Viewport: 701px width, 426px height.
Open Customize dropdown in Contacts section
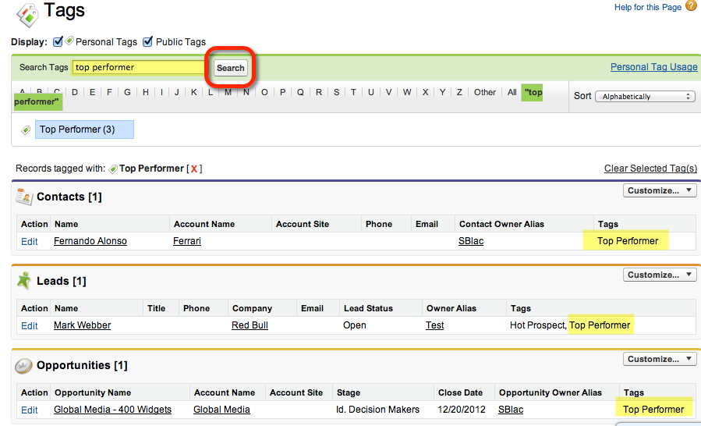(660, 190)
